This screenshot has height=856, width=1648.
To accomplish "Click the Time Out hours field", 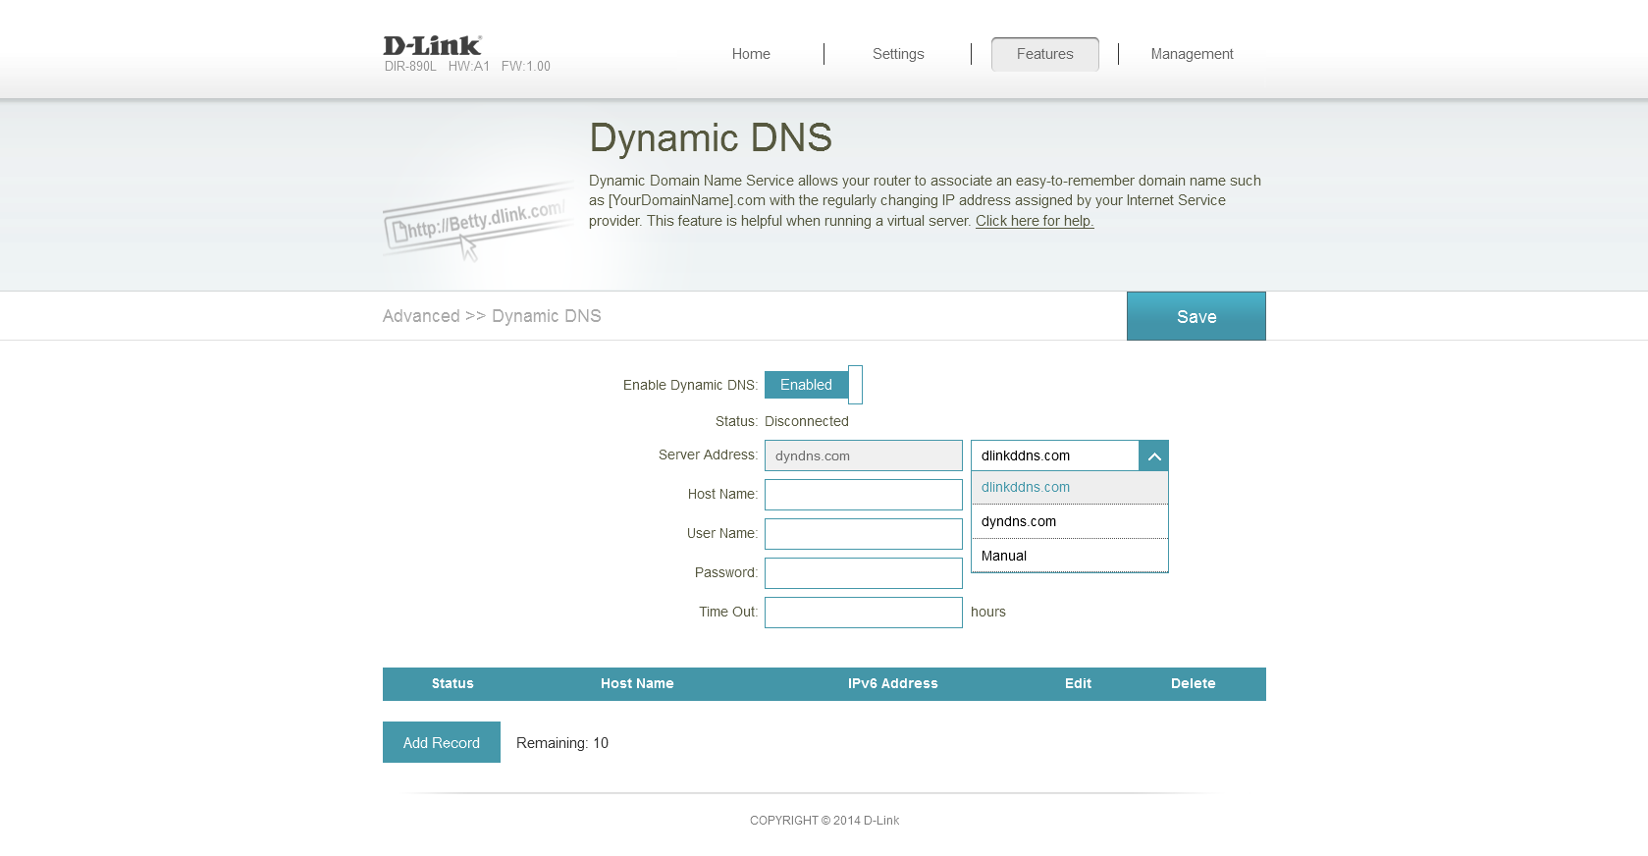I will [864, 613].
